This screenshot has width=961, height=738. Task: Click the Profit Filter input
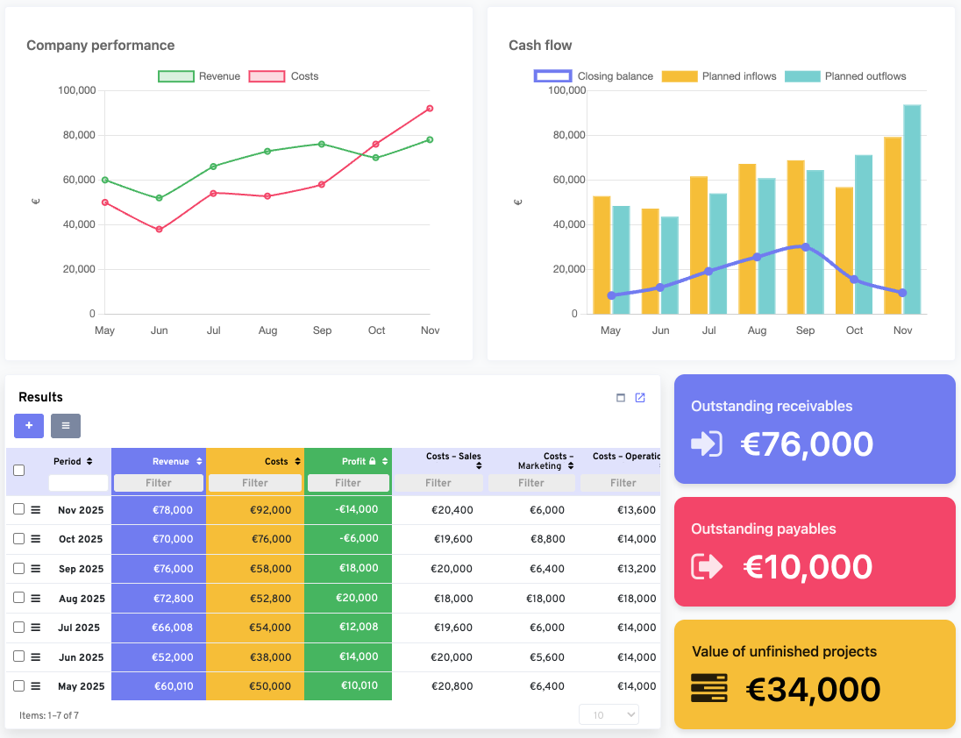point(348,483)
